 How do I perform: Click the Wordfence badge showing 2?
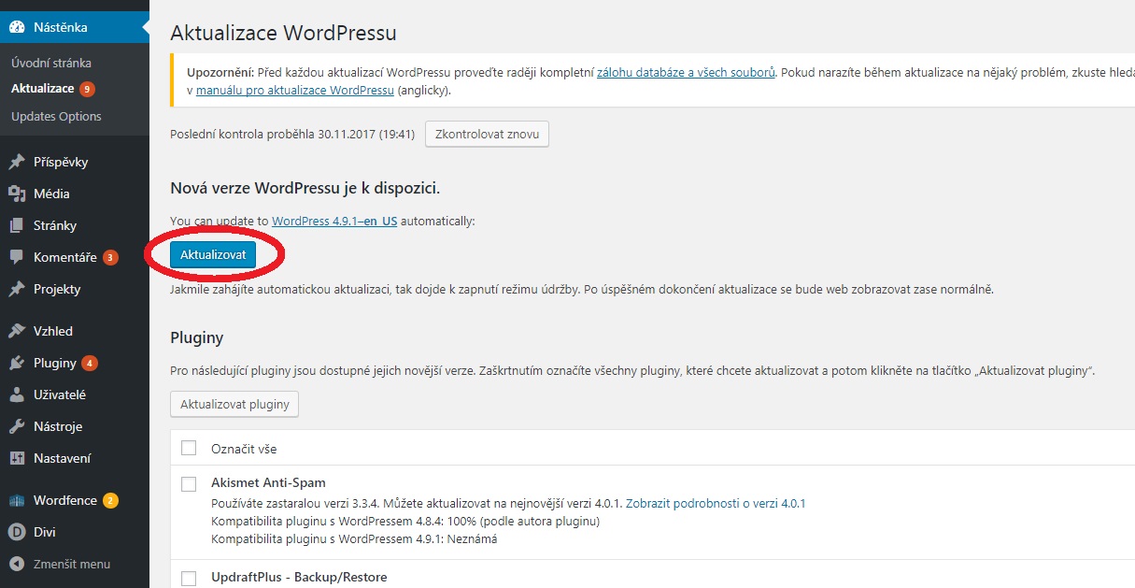[110, 500]
